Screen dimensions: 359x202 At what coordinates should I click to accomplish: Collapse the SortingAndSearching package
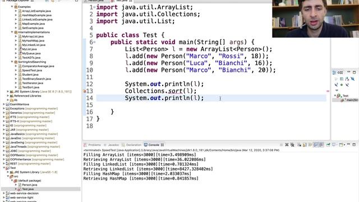[x=12, y=62]
